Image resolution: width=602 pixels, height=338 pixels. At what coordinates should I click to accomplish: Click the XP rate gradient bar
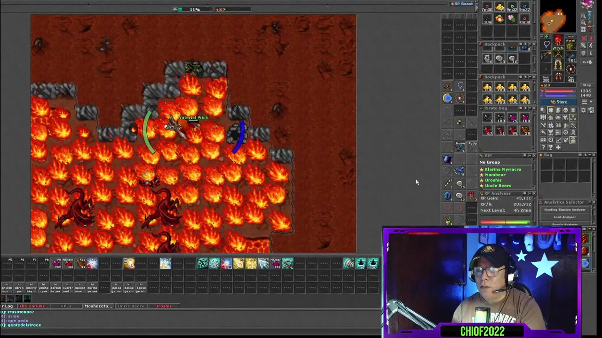(505, 222)
